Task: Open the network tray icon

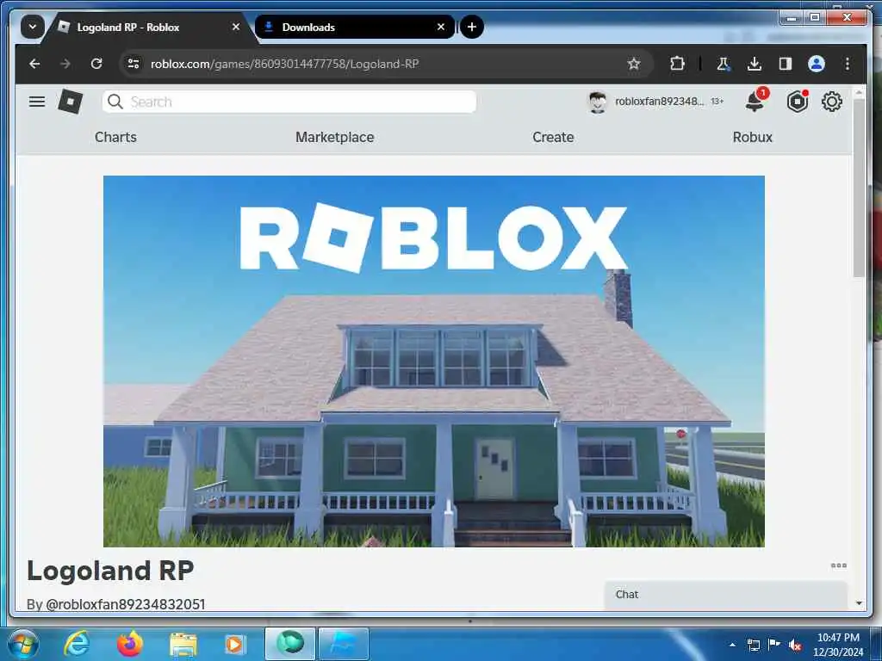Action: (x=753, y=645)
